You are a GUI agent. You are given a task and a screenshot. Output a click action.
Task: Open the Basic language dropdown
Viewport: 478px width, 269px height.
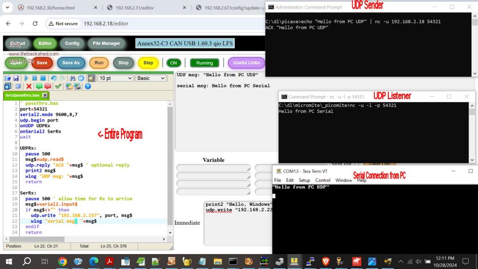151,78
